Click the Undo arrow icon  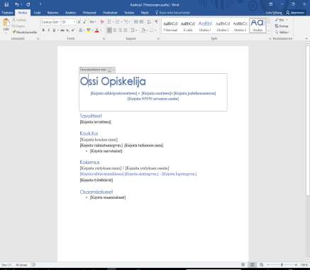point(16,4)
